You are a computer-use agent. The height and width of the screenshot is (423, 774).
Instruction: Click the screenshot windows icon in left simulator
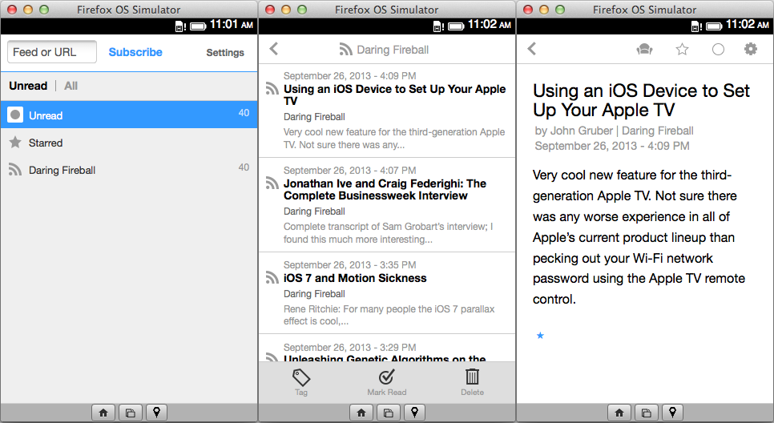(131, 413)
